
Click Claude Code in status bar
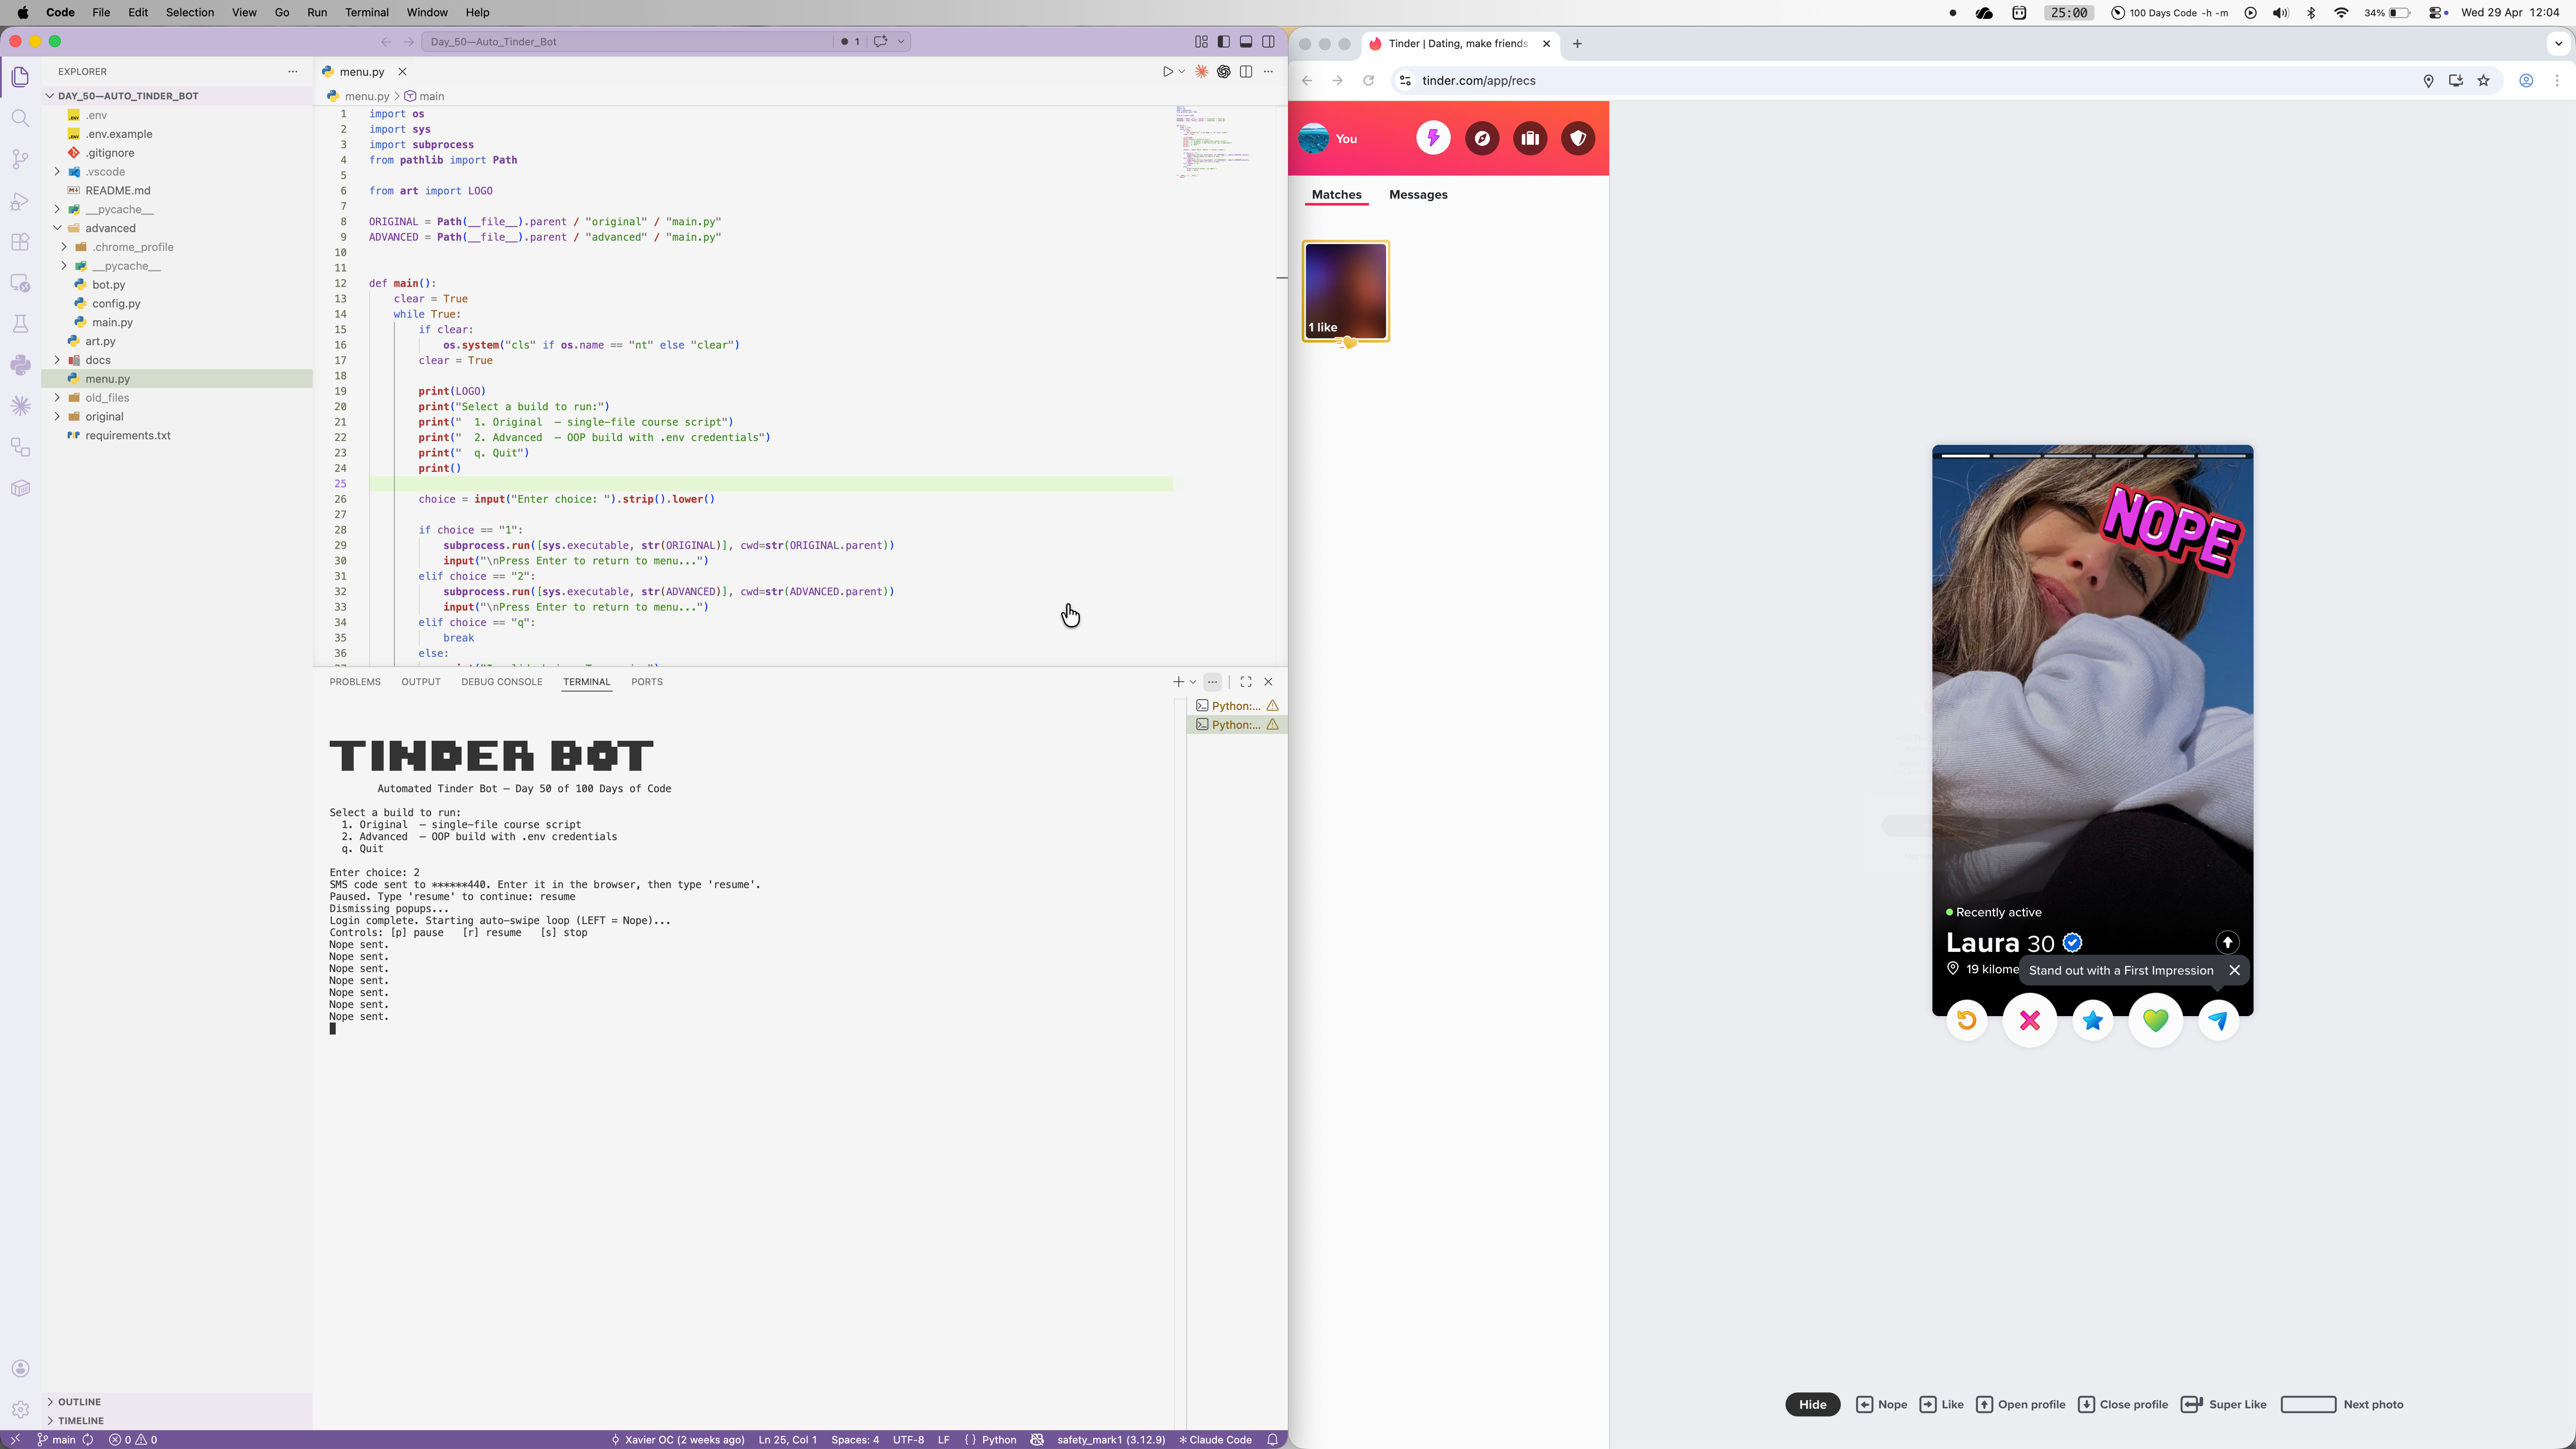(1215, 1440)
